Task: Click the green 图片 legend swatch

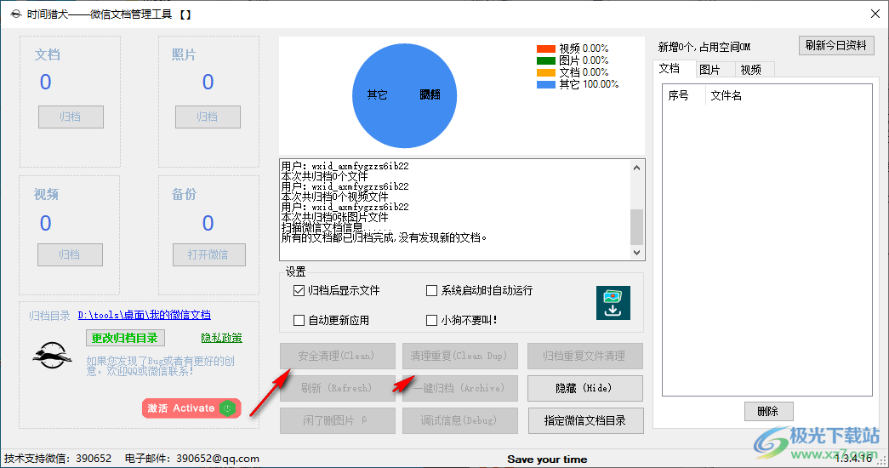Action: [546, 60]
